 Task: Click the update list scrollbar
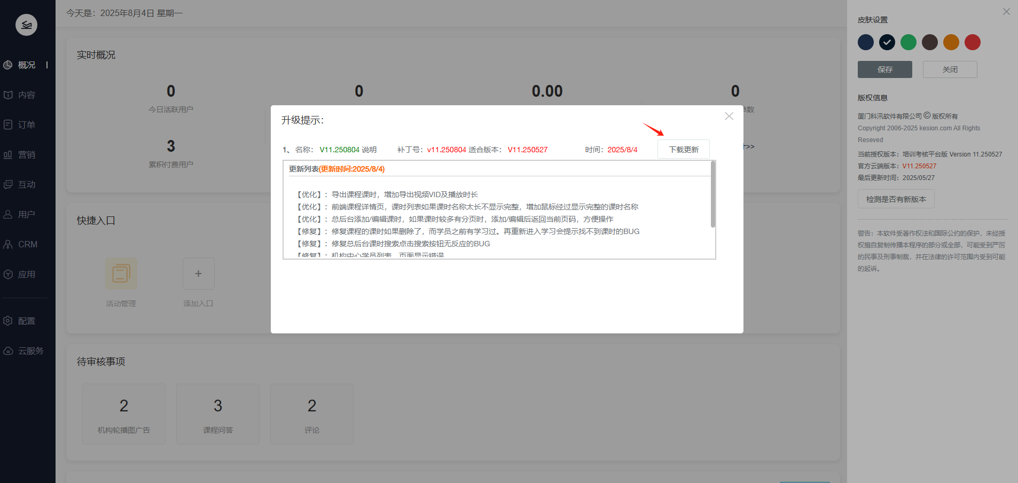[712, 195]
